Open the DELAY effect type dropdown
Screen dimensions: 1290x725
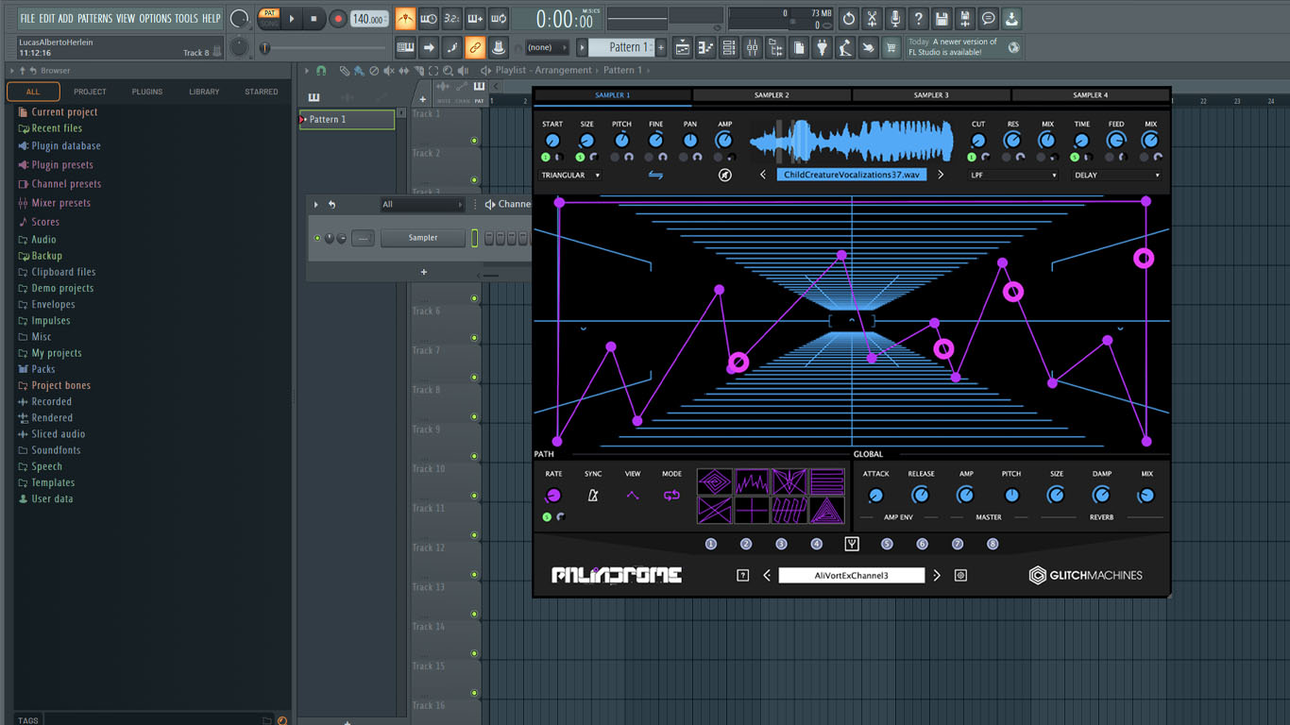(x=1116, y=176)
